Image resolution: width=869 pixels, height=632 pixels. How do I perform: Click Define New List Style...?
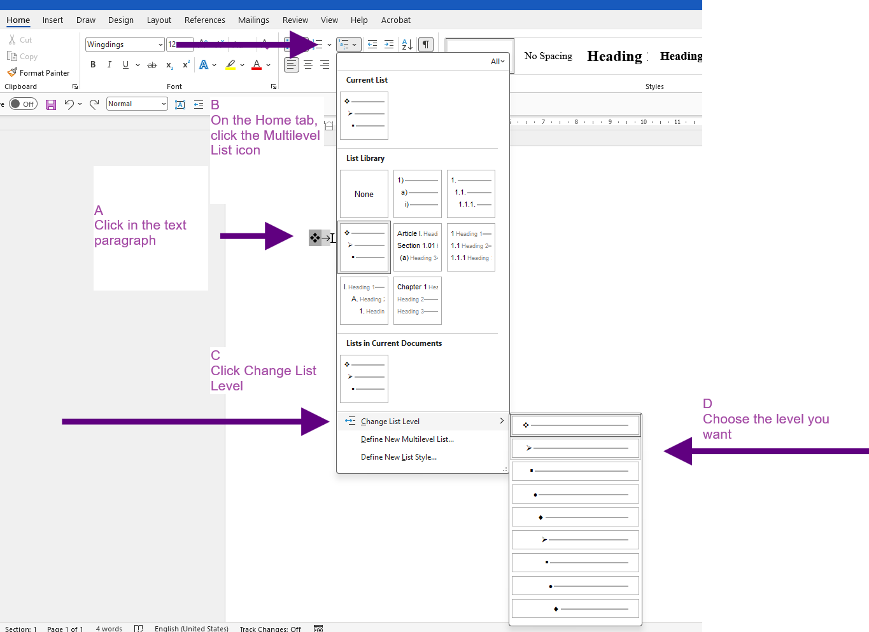[399, 457]
